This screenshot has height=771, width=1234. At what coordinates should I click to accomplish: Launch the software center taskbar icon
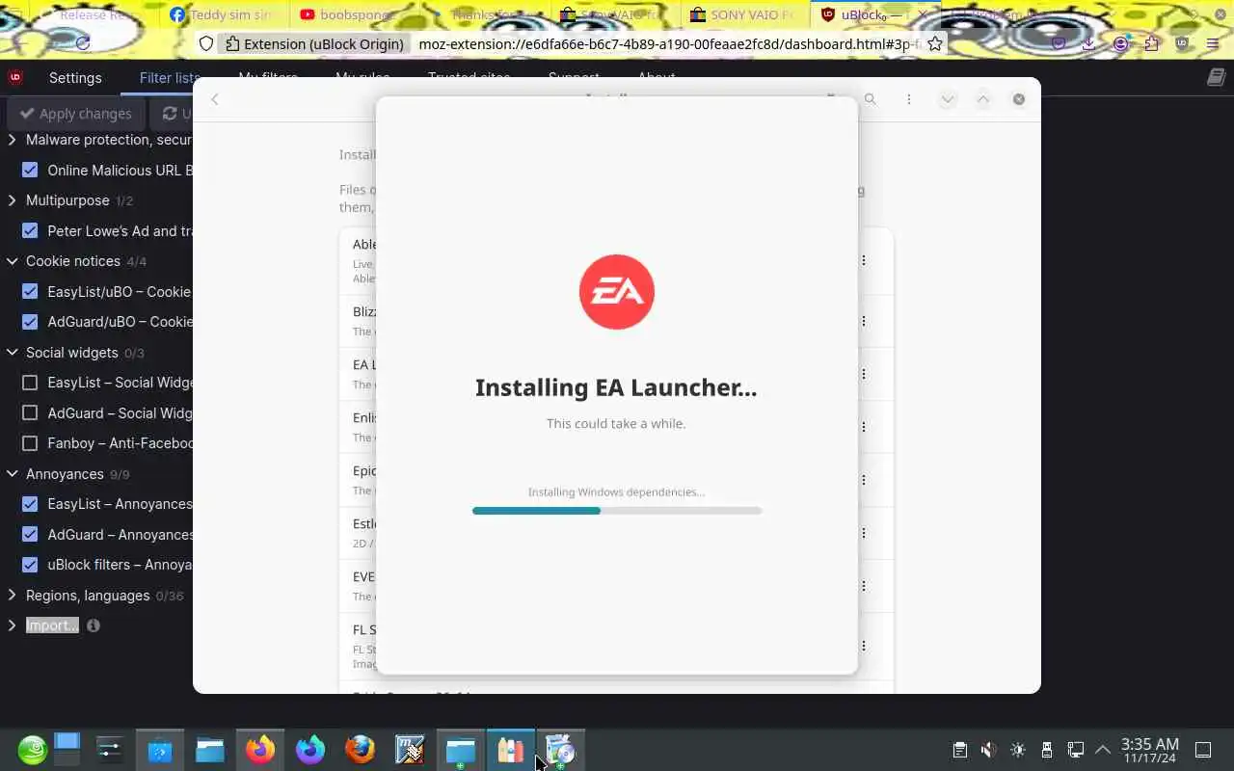tap(160, 749)
